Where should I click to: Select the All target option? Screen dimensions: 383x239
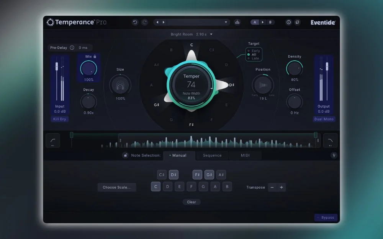point(252,55)
